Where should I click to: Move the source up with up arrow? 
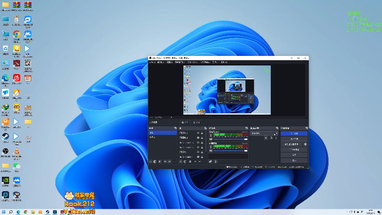(x=195, y=161)
